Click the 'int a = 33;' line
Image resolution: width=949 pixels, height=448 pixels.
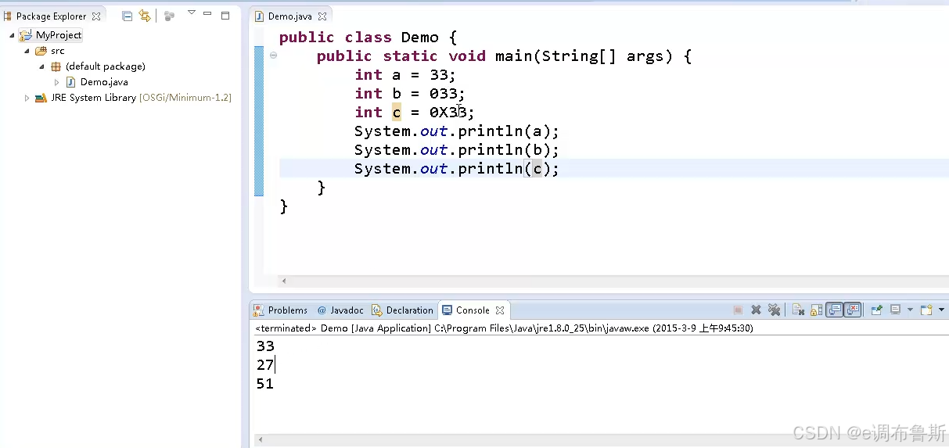click(x=404, y=75)
